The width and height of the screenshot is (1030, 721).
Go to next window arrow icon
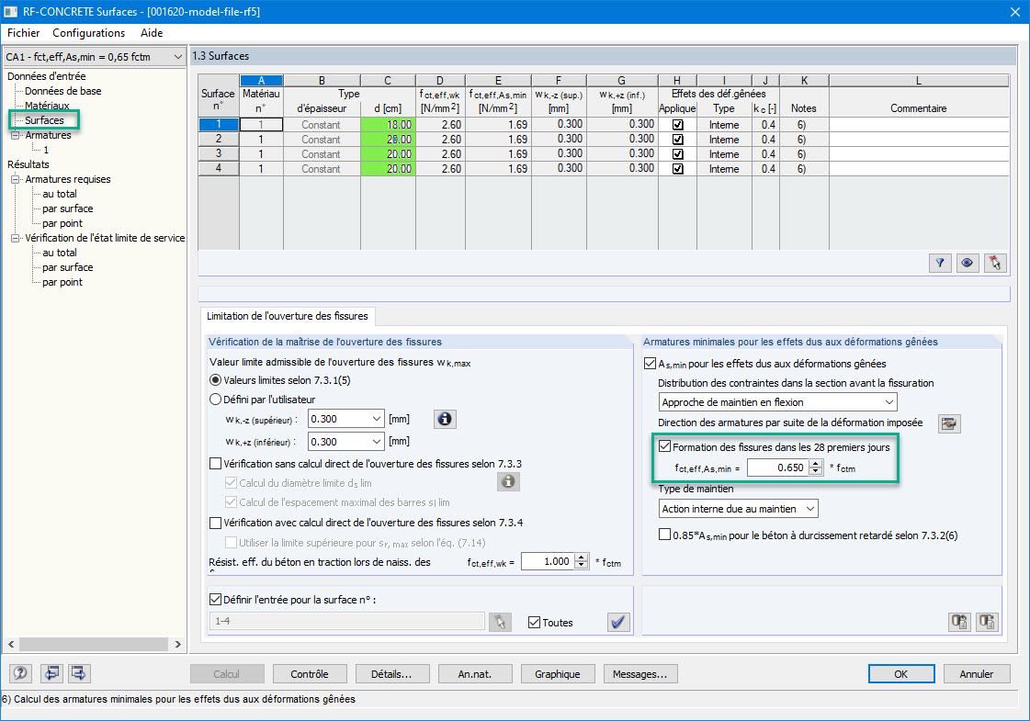click(x=79, y=673)
